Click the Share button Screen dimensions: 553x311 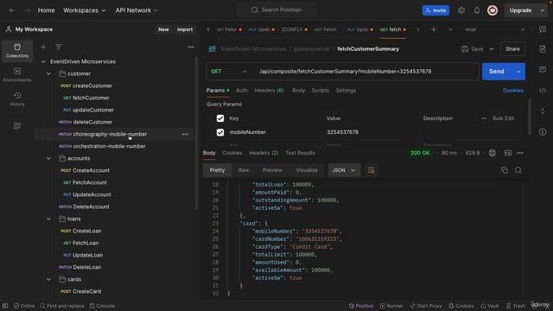pos(512,49)
